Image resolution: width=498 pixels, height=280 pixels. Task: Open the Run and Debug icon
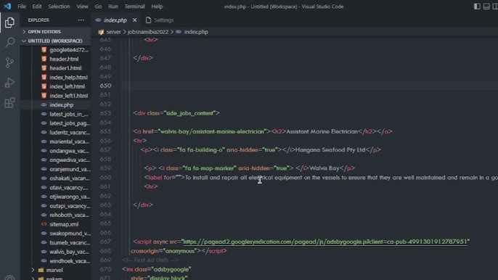[x=9, y=83]
